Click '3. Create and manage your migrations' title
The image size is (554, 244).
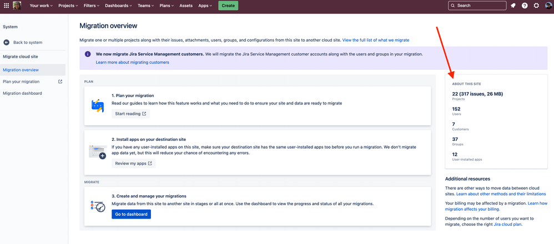tap(149, 196)
